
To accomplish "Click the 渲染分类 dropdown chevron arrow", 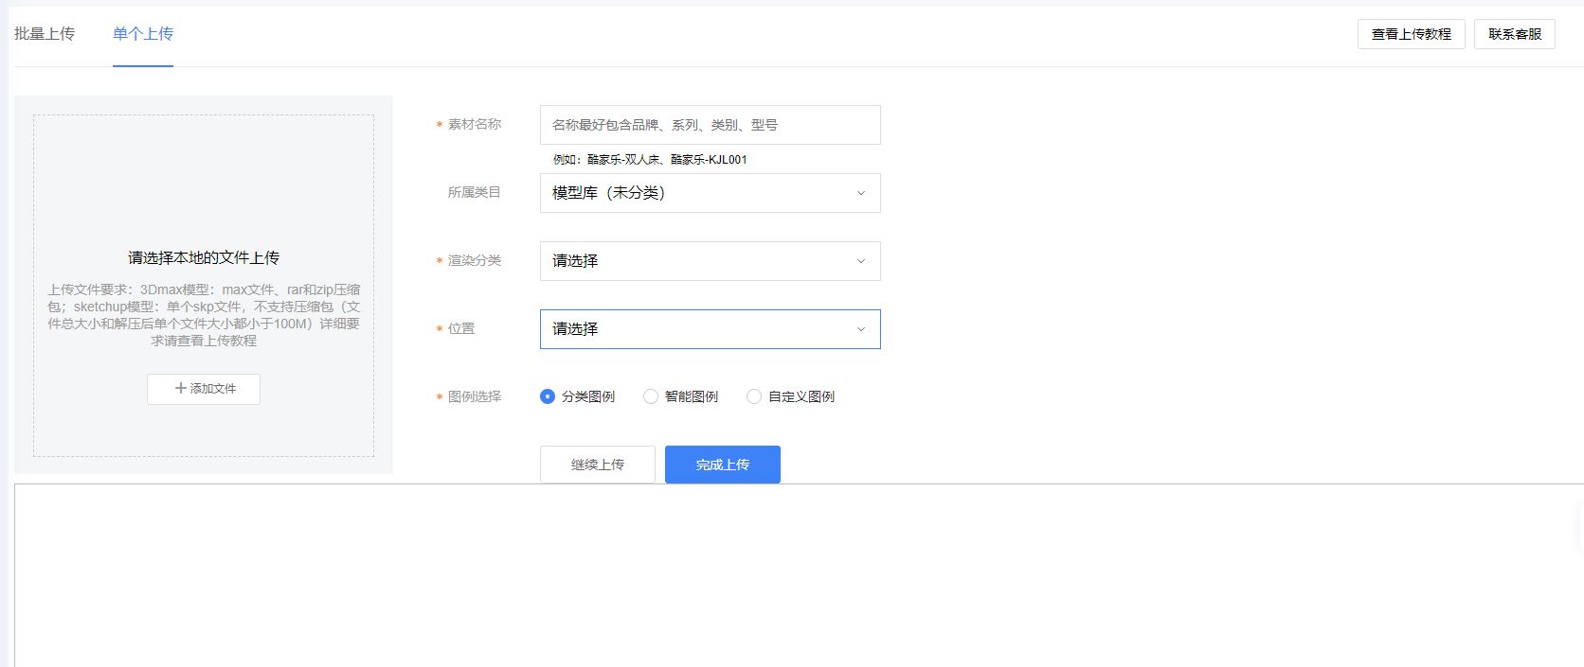I will pyautogui.click(x=861, y=261).
